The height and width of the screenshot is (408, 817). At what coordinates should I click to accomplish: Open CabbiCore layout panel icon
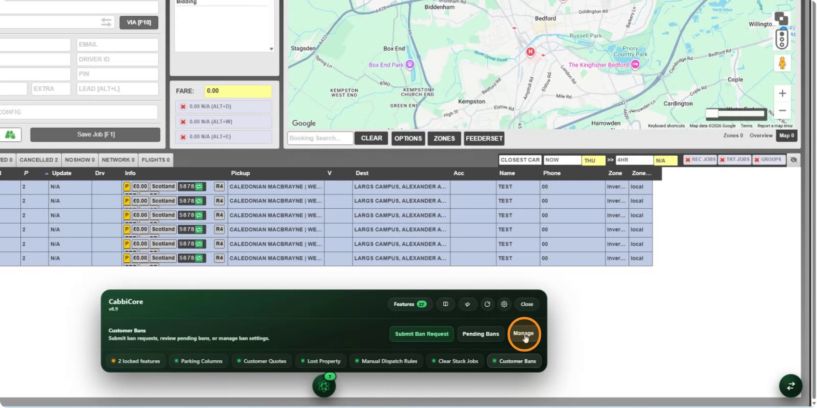(x=446, y=304)
